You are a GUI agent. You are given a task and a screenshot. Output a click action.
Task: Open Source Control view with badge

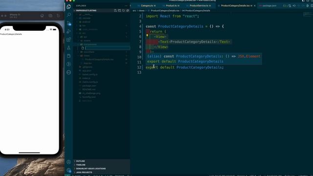[x=68, y=23]
